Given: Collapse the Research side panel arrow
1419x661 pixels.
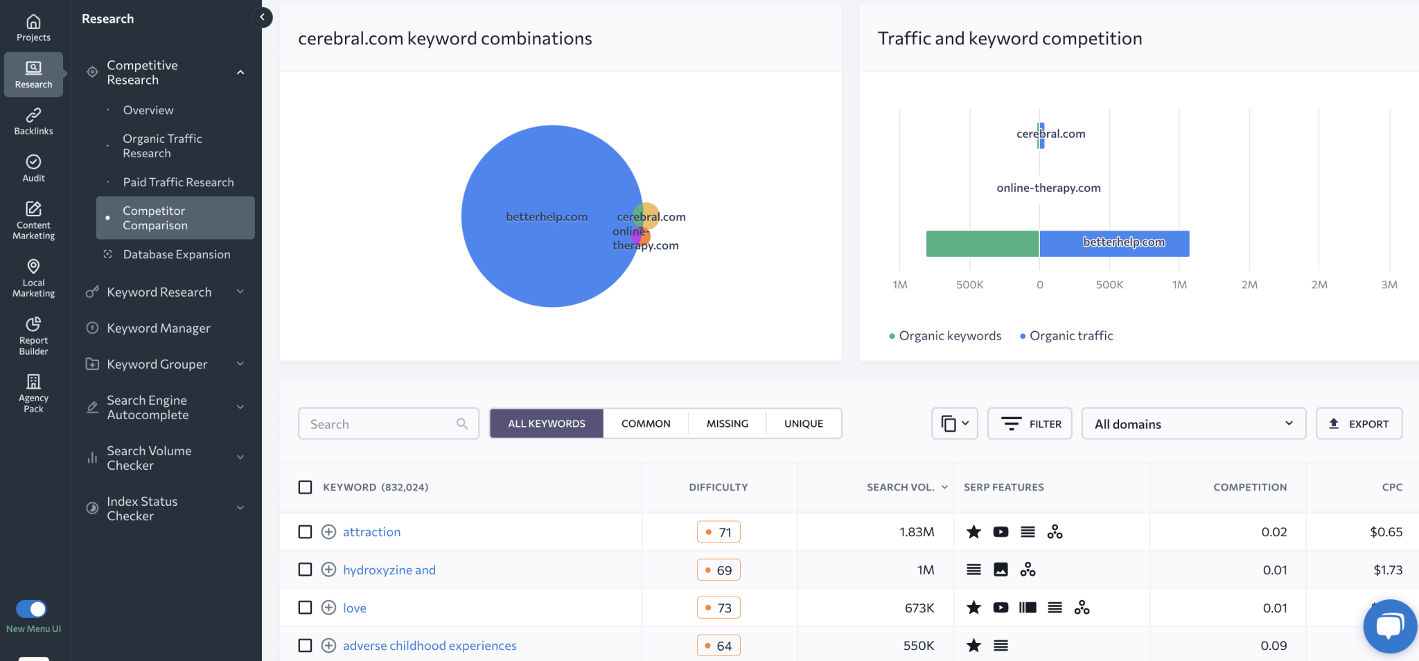Looking at the screenshot, I should pos(262,17).
